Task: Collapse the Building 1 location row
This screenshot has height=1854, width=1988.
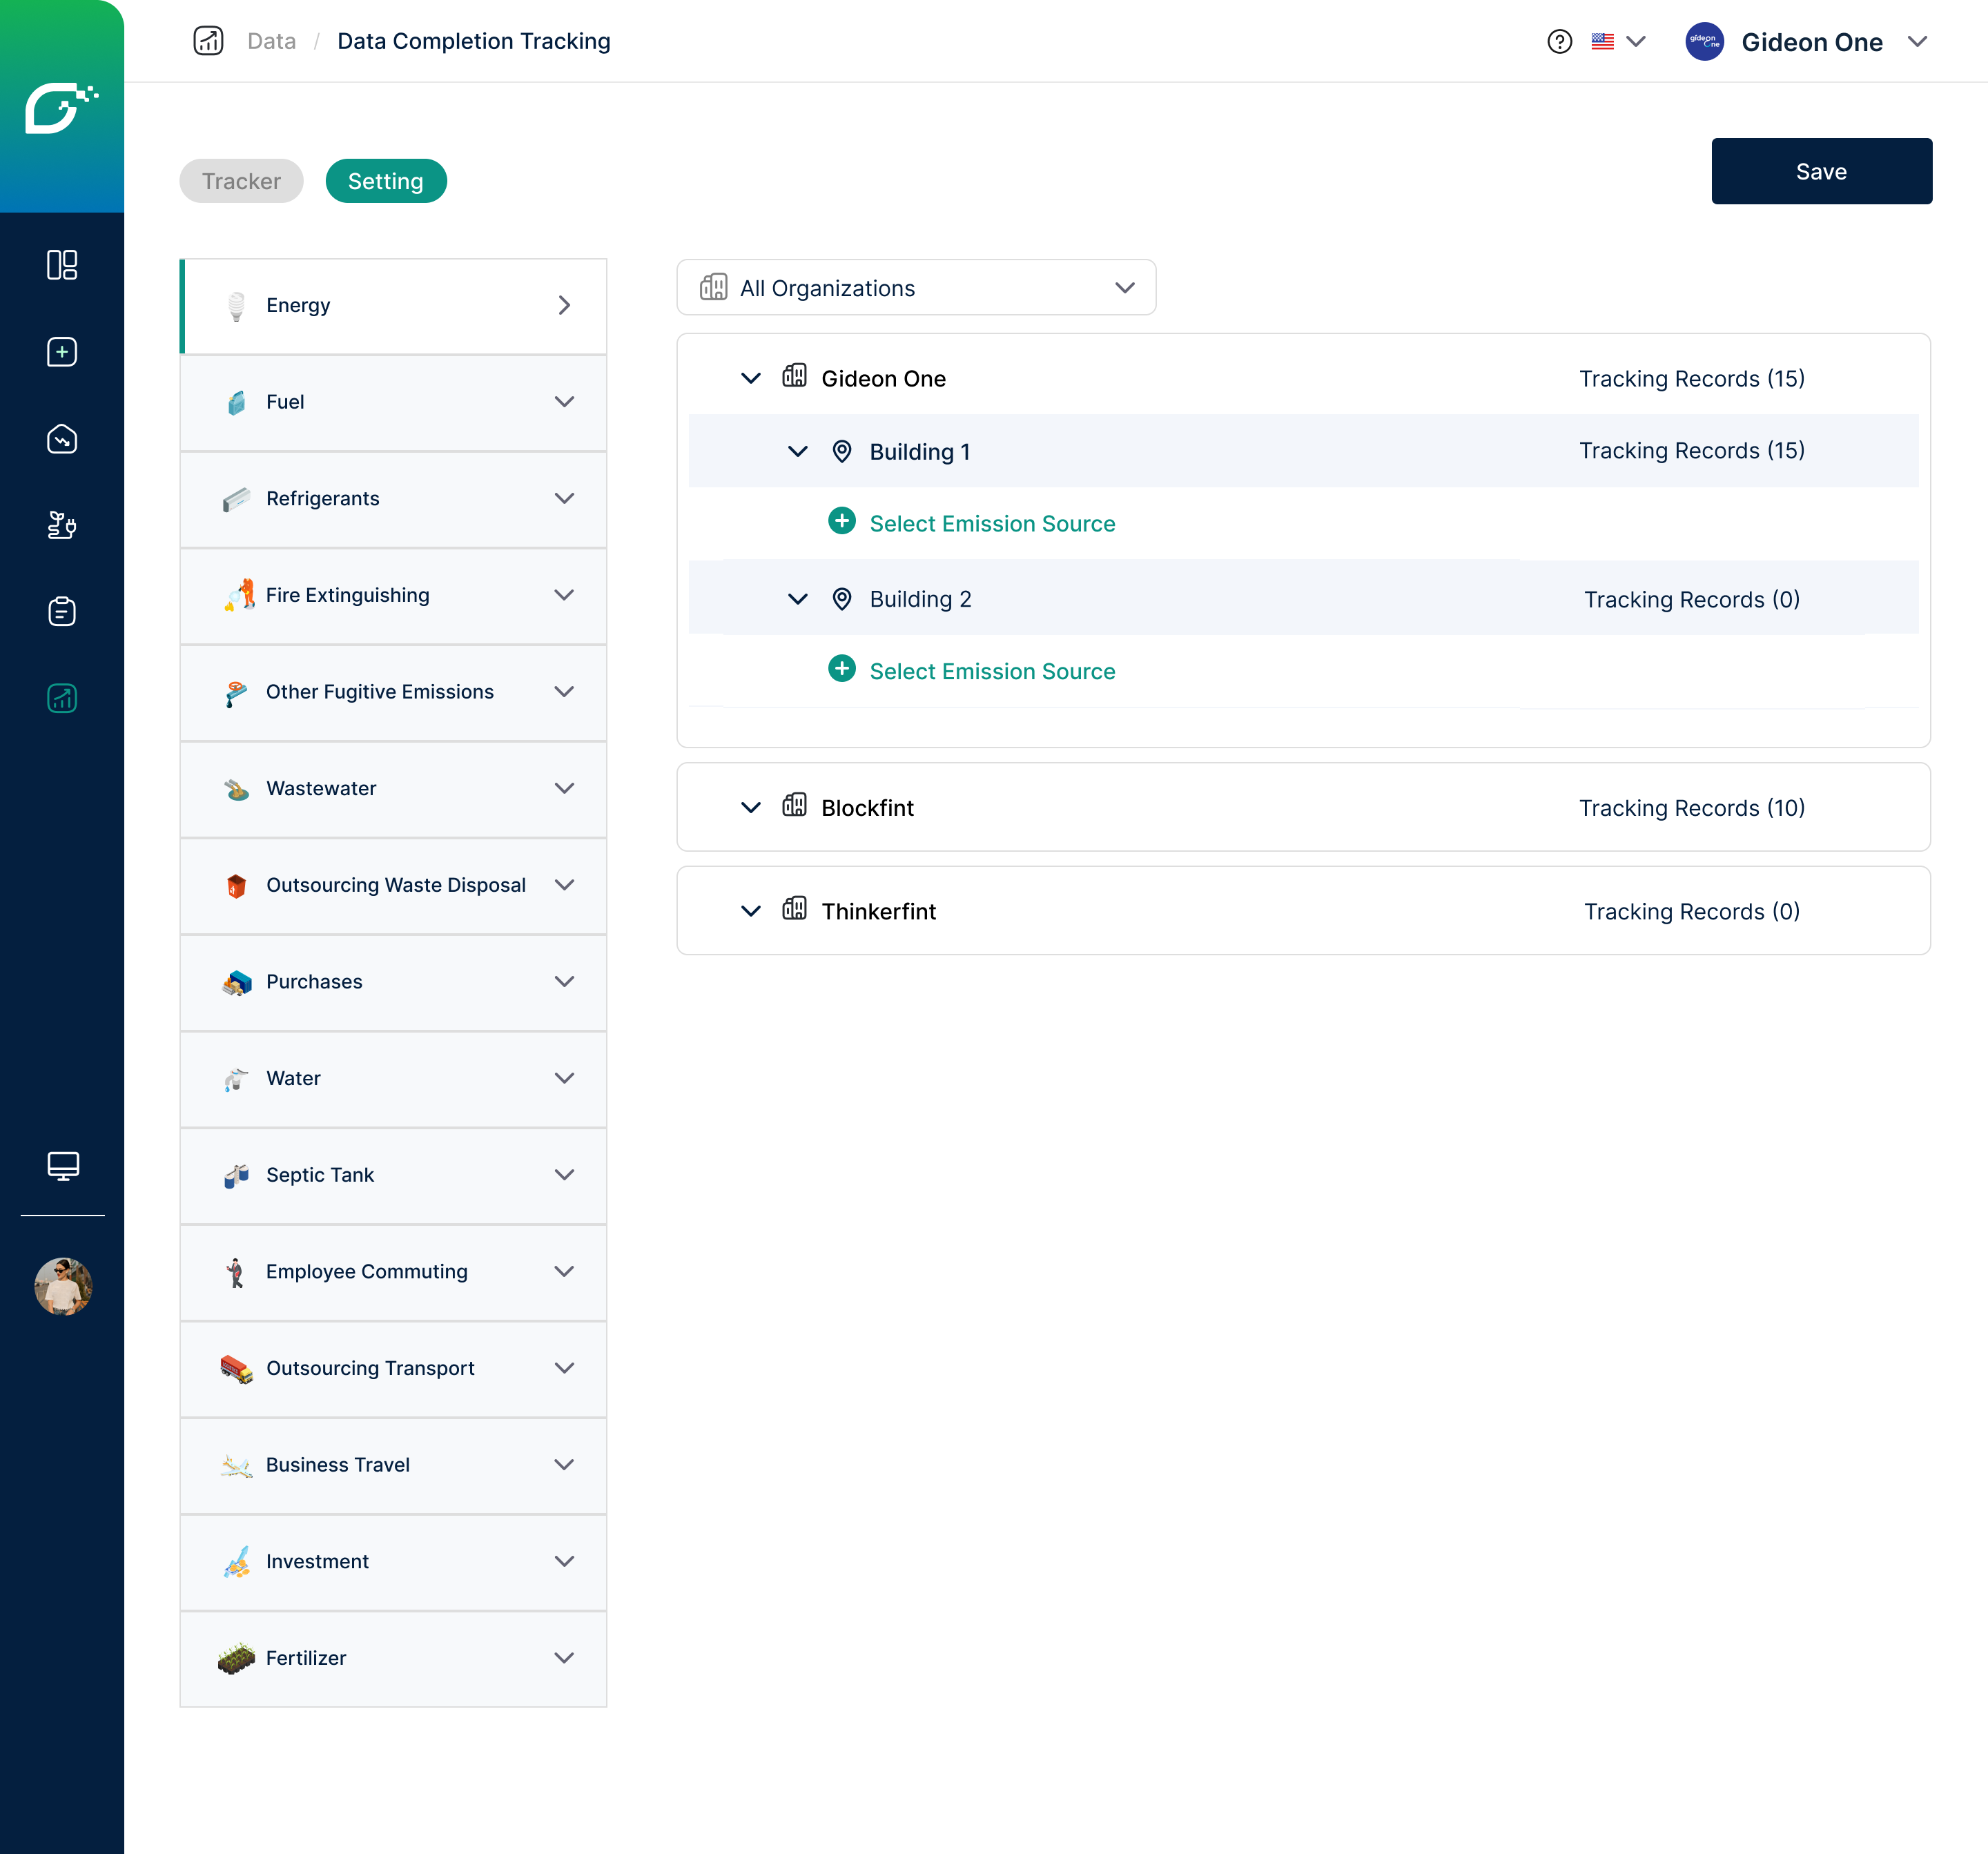Action: pos(798,452)
